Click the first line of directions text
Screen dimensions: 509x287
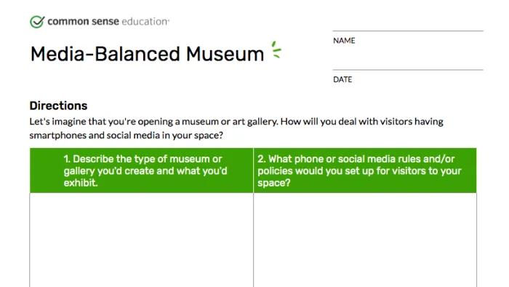(x=236, y=122)
